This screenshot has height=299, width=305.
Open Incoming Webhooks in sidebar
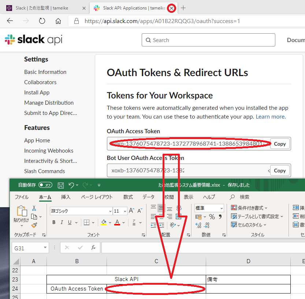pyautogui.click(x=49, y=151)
